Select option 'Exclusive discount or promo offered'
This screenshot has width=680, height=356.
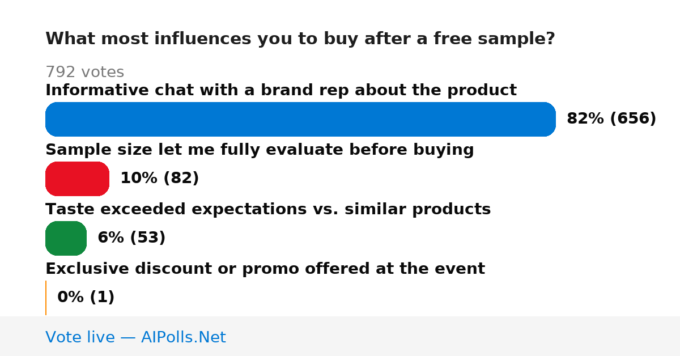pos(265,269)
